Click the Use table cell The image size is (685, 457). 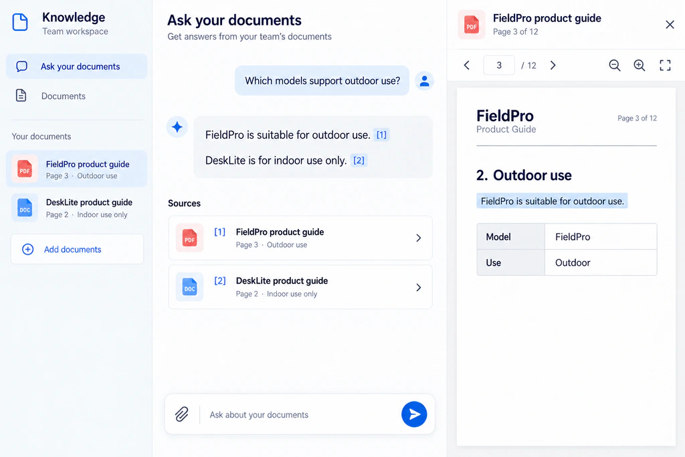(511, 262)
